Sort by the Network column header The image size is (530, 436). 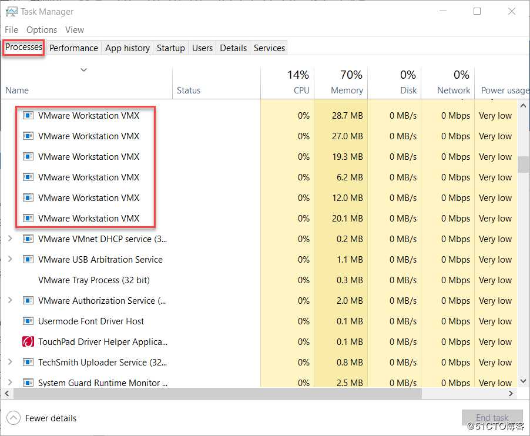(x=448, y=83)
